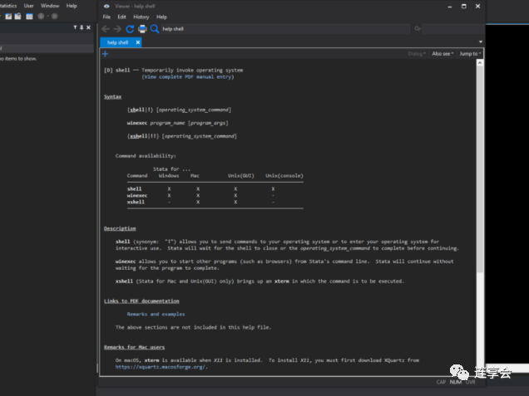
Task: Open the Jump to dropdown
Action: 470,54
